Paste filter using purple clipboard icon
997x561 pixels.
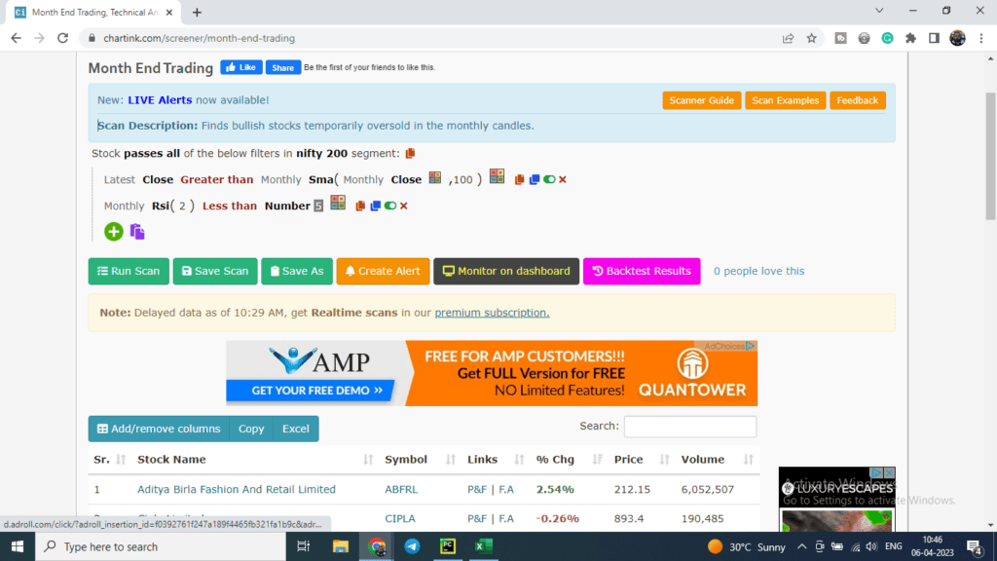click(x=137, y=232)
